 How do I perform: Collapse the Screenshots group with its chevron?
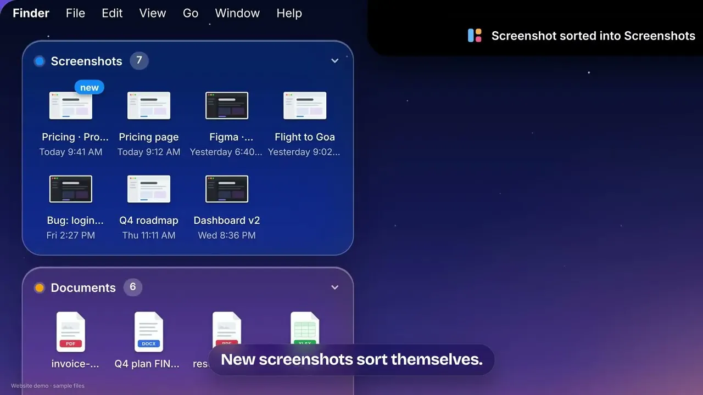coord(335,61)
